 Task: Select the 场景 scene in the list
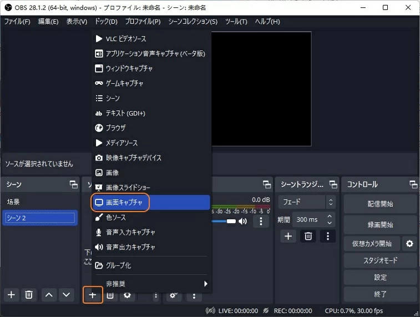(40, 202)
